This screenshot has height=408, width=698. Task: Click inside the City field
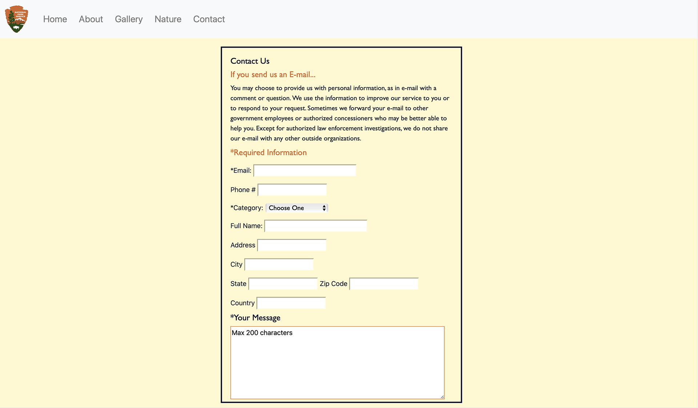click(279, 264)
